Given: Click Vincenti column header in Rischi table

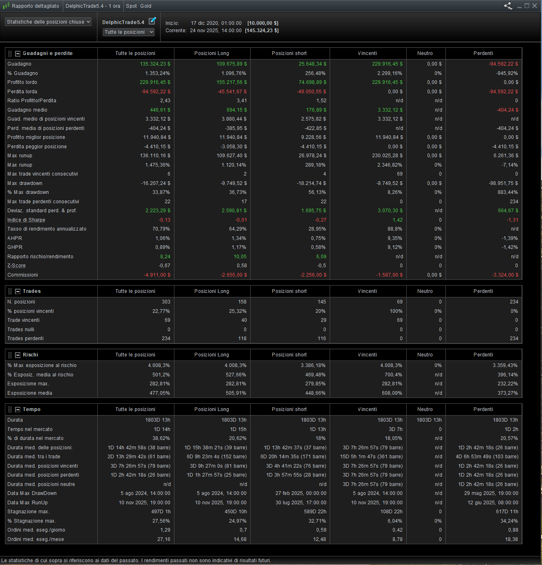Looking at the screenshot, I should 367,355.
